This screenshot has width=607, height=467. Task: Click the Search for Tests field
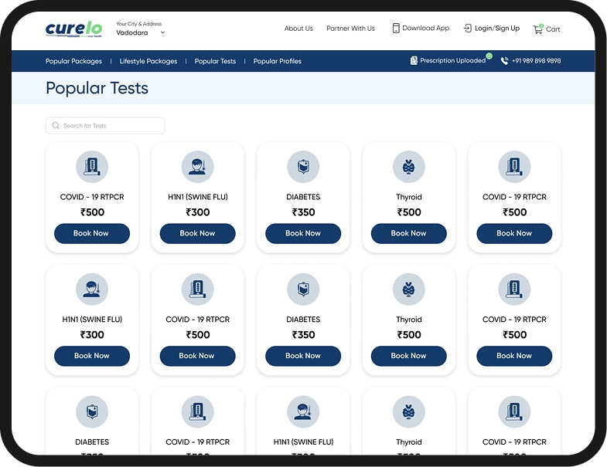pyautogui.click(x=108, y=126)
